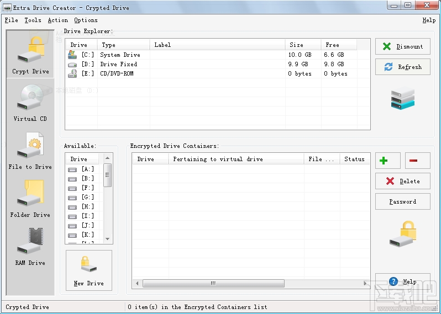This screenshot has width=441, height=314.
Task: Select the Crypt Drive sidebar icon
Action: pos(30,55)
